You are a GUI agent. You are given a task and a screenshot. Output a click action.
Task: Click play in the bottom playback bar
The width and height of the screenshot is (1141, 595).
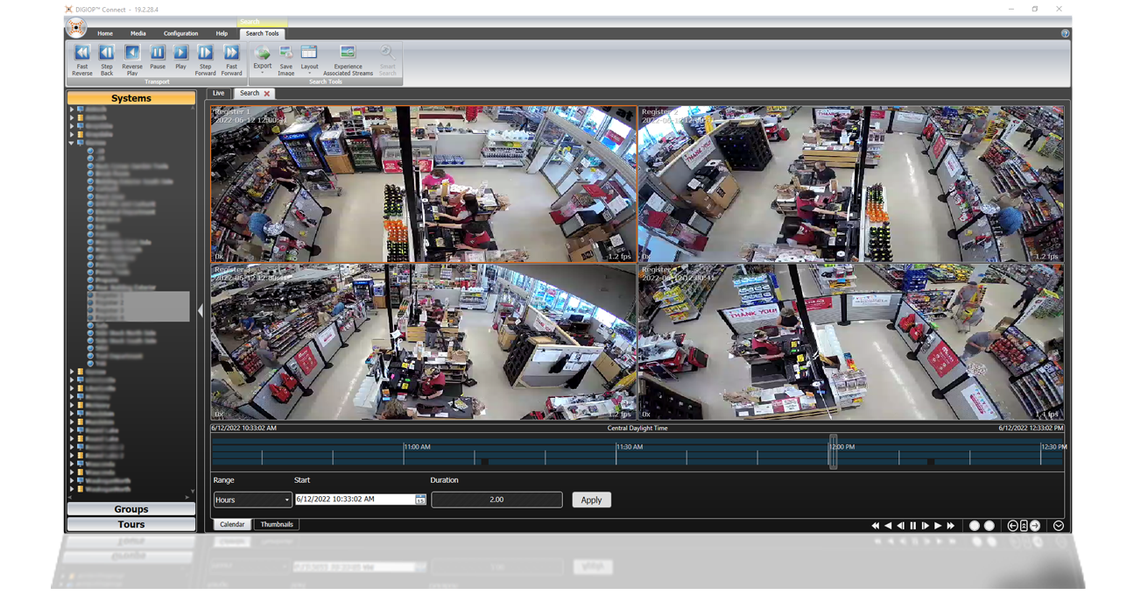point(938,526)
